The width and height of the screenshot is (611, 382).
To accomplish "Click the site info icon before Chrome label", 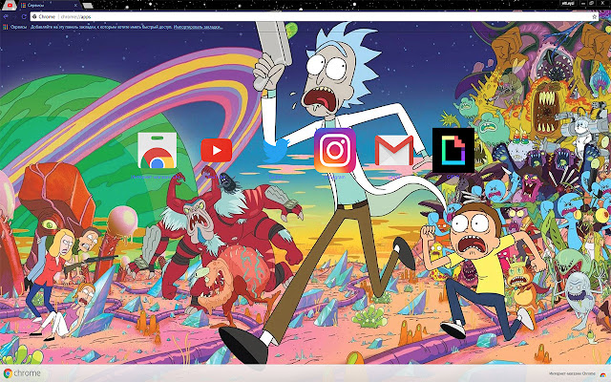I will [x=34, y=17].
